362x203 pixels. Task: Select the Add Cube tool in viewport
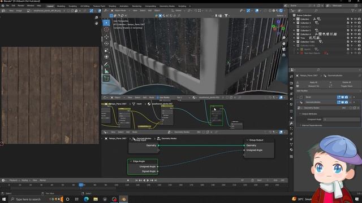coord(106,79)
